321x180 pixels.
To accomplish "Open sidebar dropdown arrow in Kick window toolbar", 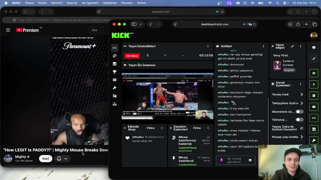I will [140, 24].
